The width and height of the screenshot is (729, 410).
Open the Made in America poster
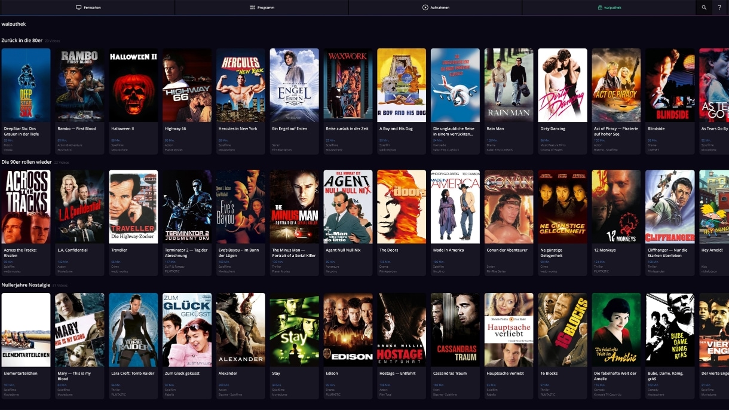(455, 207)
